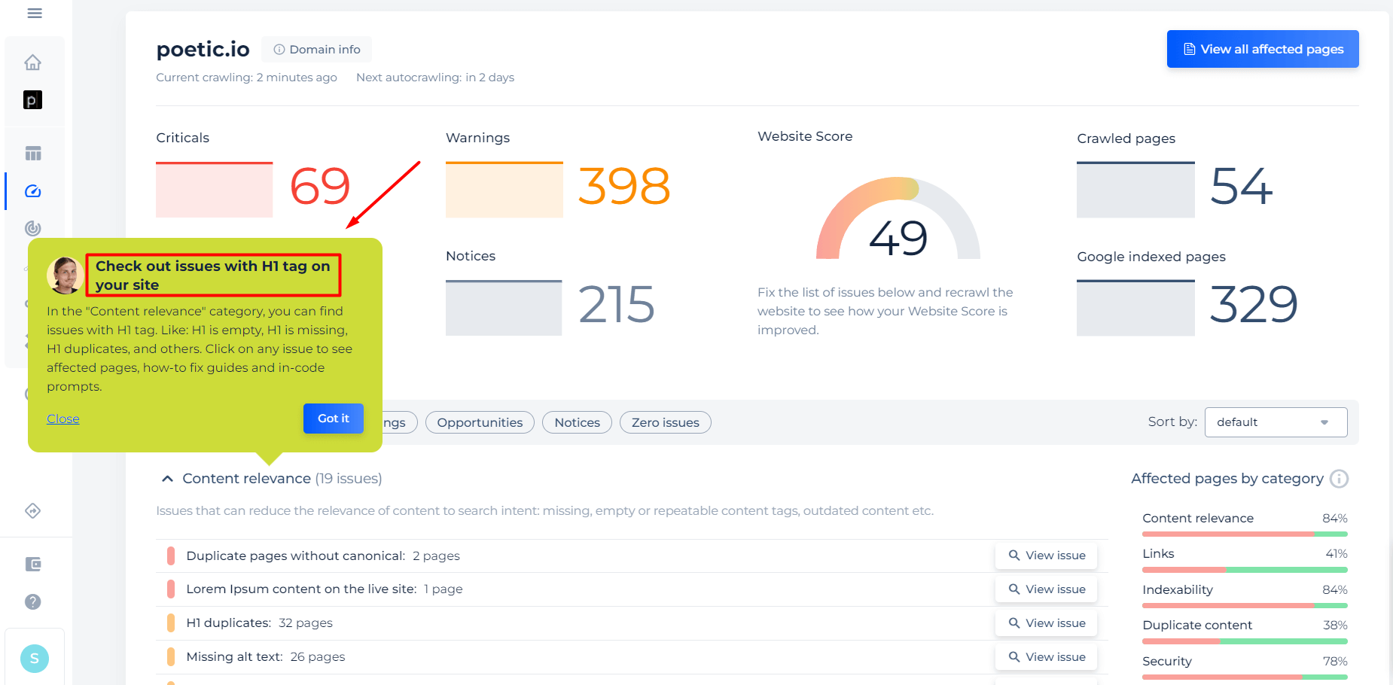This screenshot has height=685, width=1393.
Task: Click Got it in the tooltip
Action: (334, 419)
